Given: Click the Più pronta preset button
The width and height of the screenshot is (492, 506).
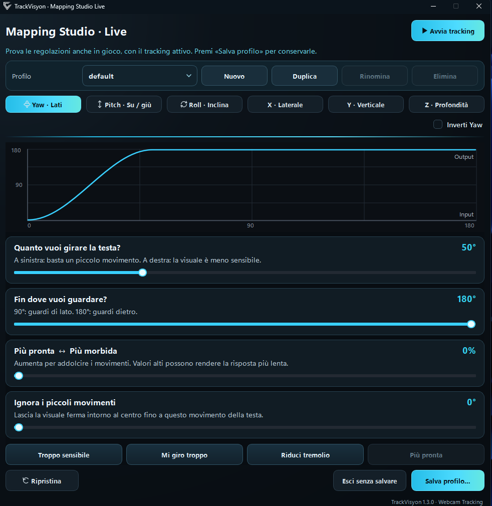Looking at the screenshot, I should coord(426,455).
